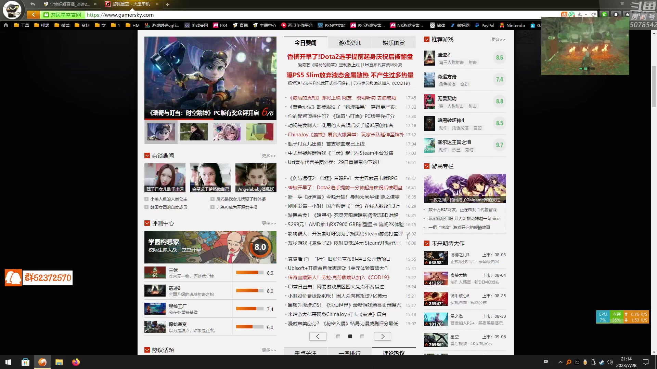
Task: Expand 更多 link beside 推荐游戏
Action: (x=498, y=40)
